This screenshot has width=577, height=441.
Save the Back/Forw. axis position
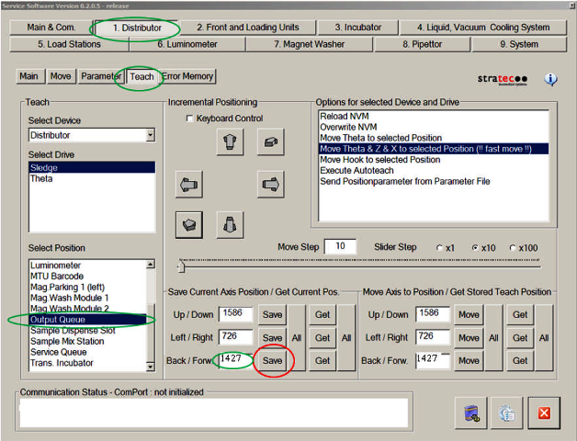coord(273,361)
